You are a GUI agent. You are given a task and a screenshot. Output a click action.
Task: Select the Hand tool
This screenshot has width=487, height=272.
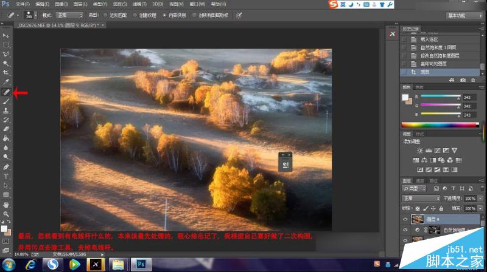(6, 205)
